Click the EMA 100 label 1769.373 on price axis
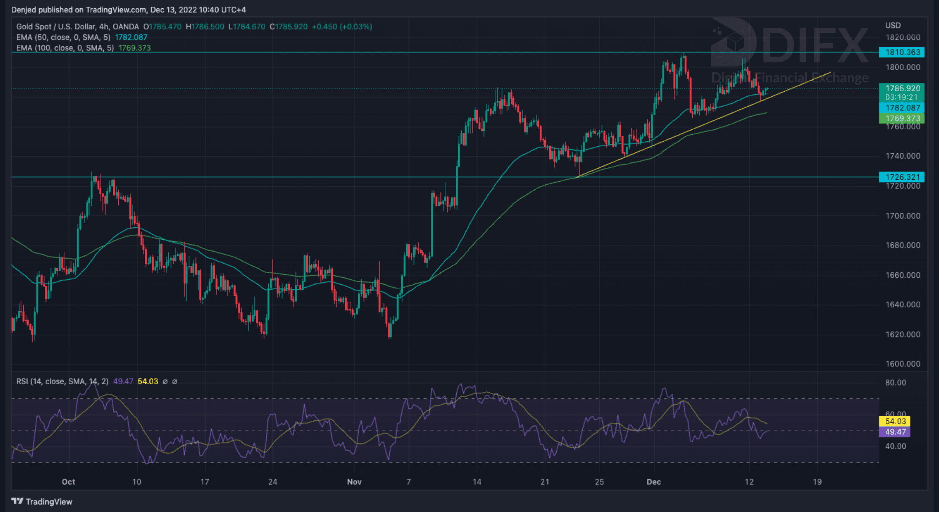This screenshot has height=512, width=939. (x=901, y=118)
